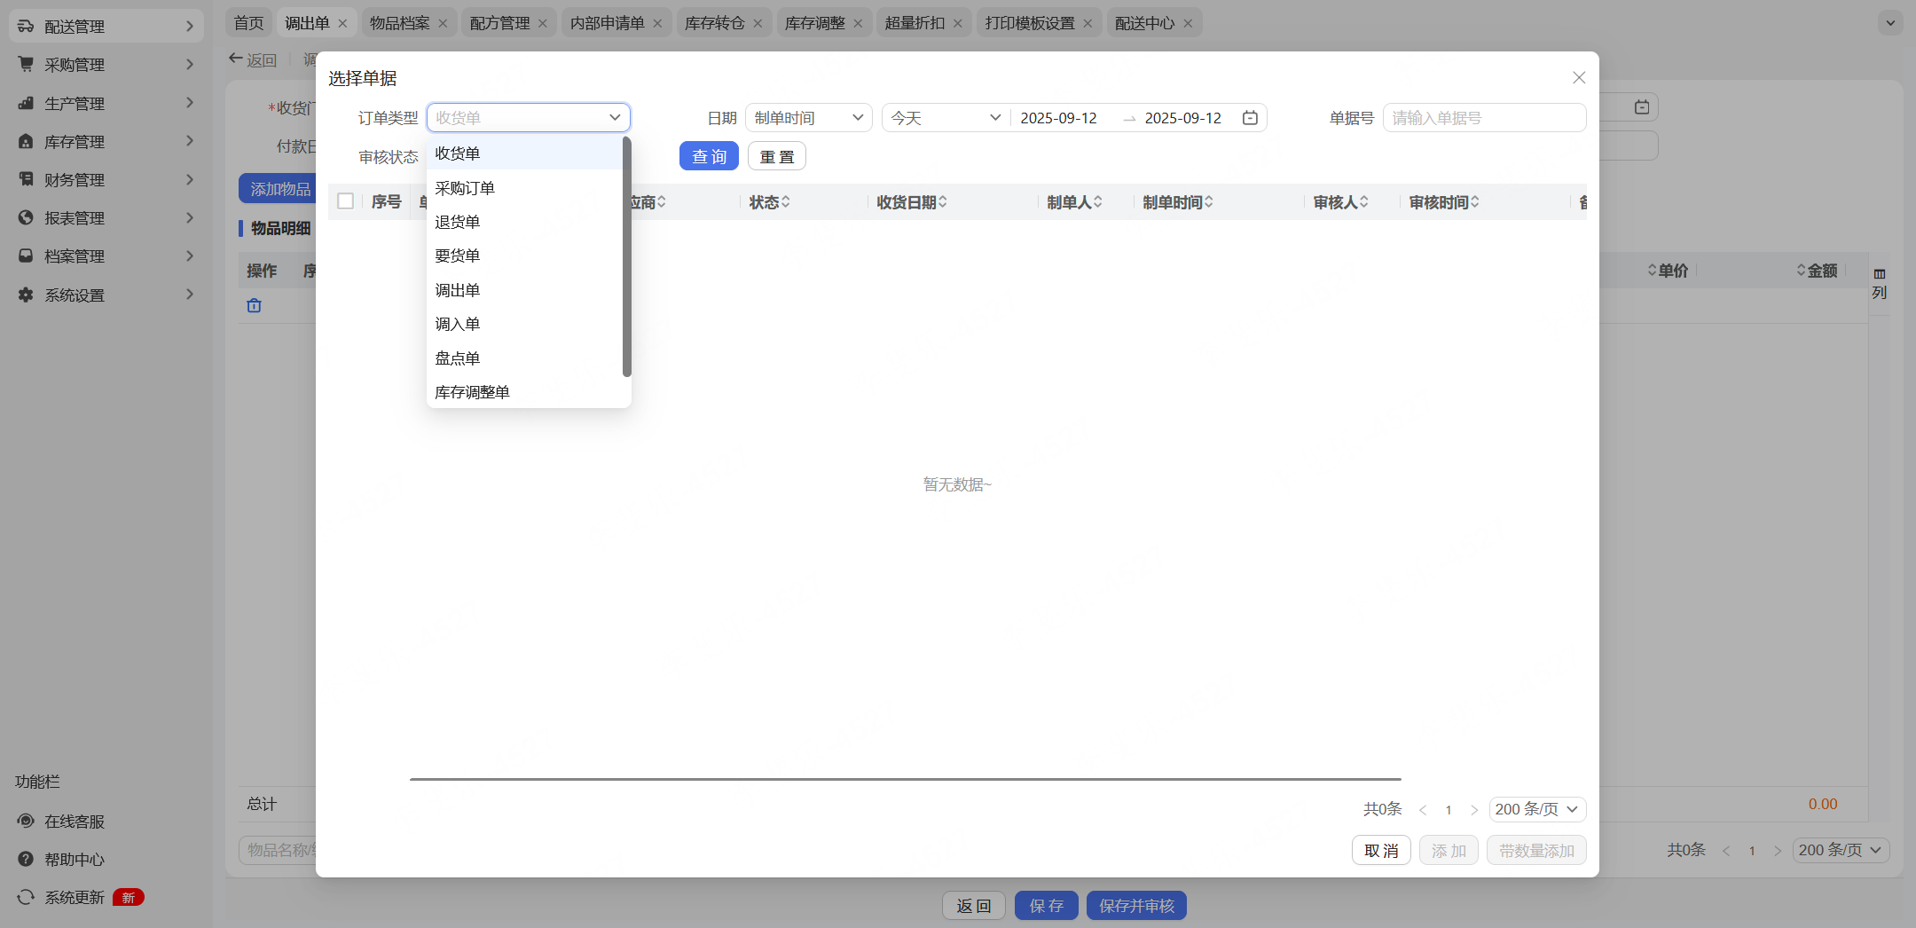Screen dimensions: 1916x928
Task: Click dialog table horizontal scrollbar
Action: (906, 779)
